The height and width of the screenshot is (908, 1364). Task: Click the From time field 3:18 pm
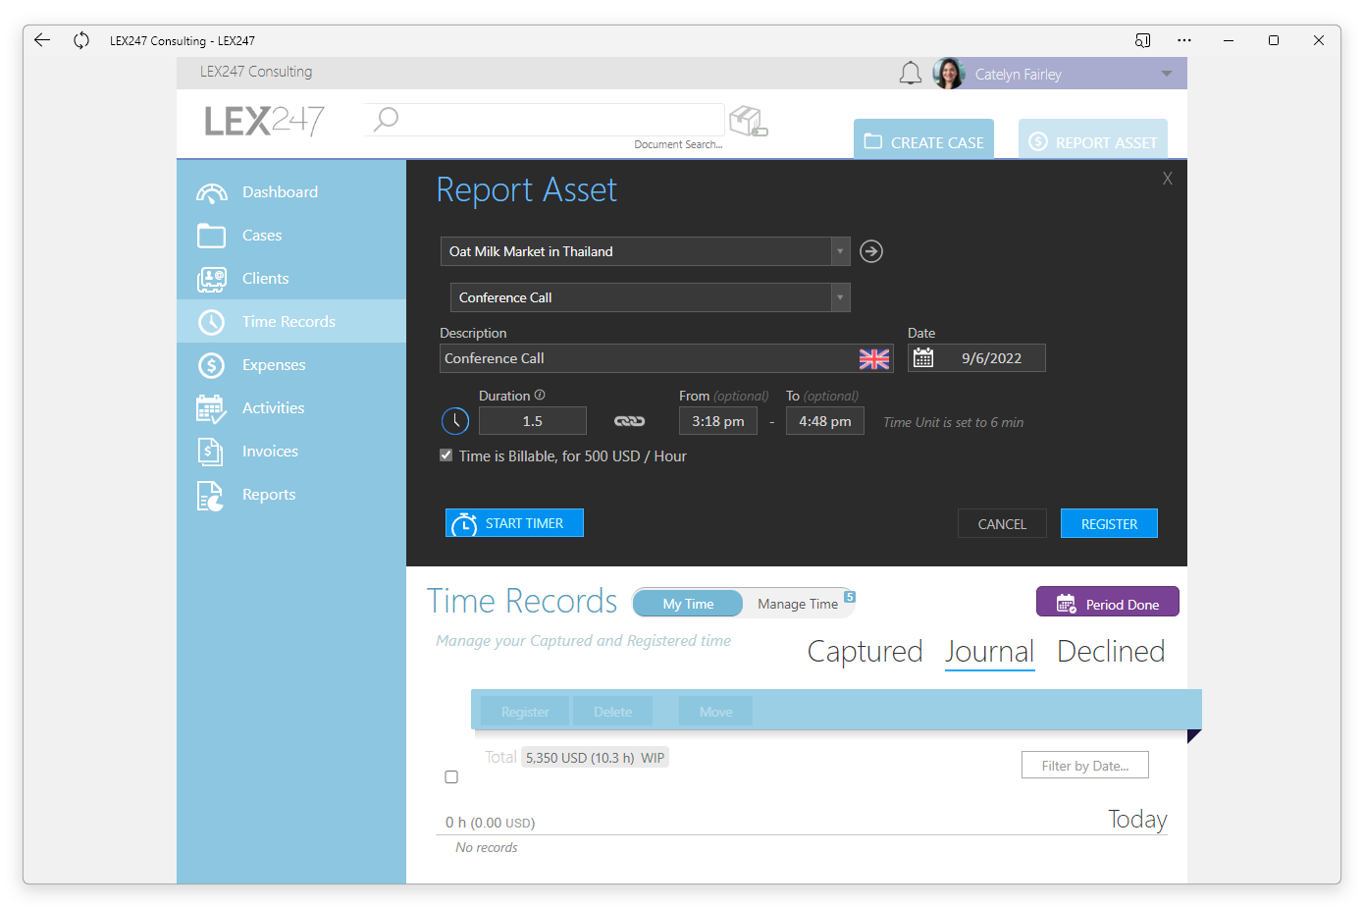tap(718, 421)
